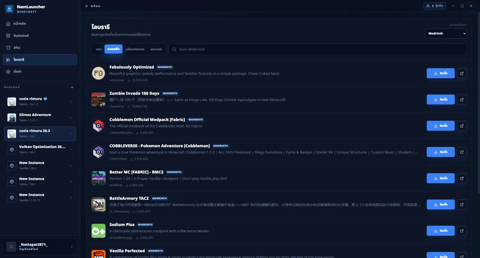Click the Zombie Invade 100 Days thumbnail

99,99
